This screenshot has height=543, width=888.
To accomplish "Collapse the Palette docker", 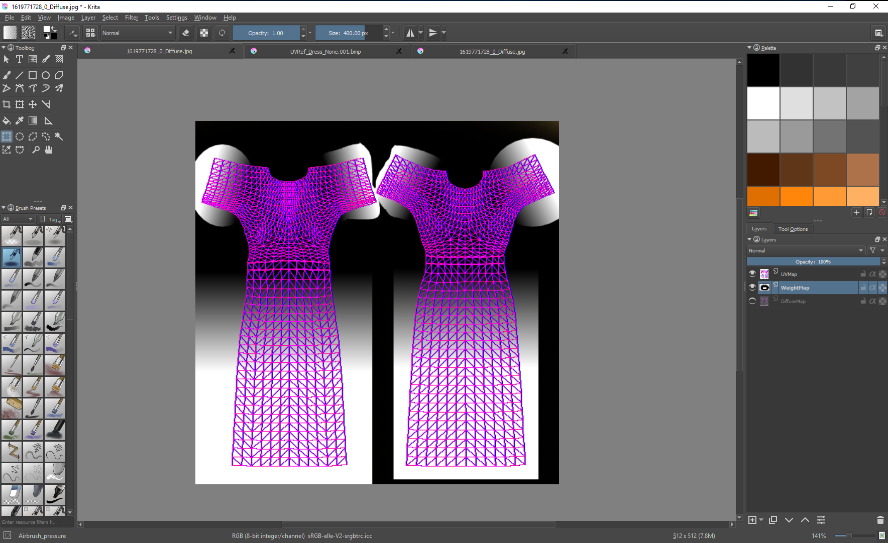I will [x=749, y=48].
